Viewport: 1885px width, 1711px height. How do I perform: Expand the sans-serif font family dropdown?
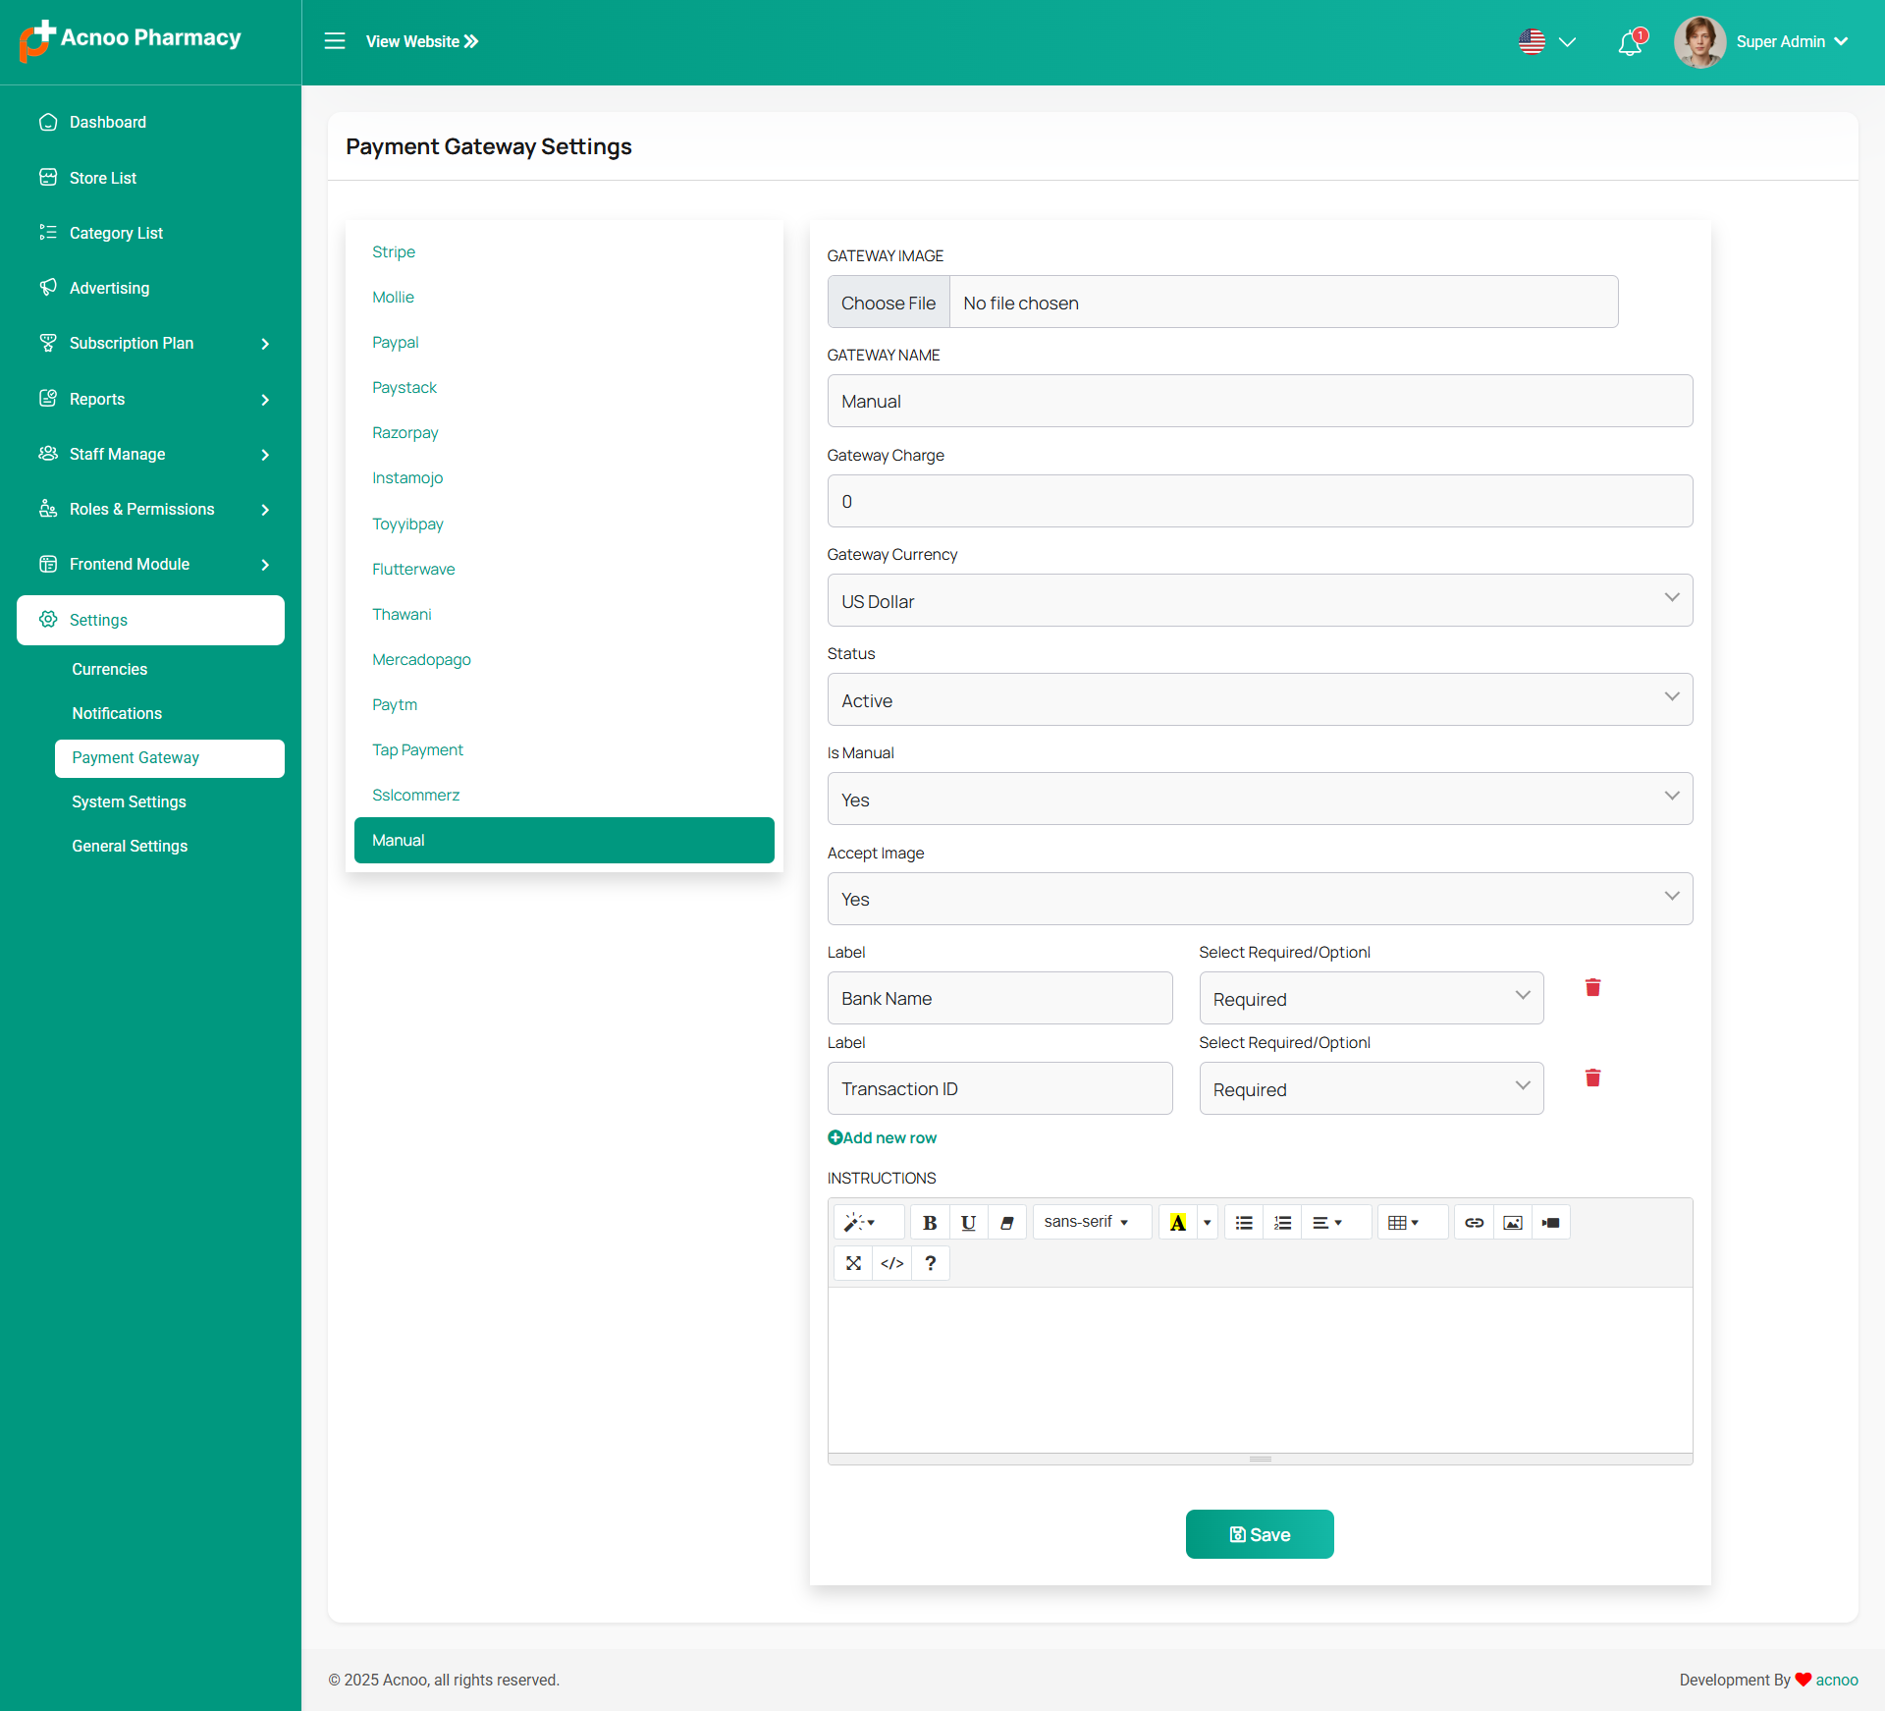pyautogui.click(x=1087, y=1222)
